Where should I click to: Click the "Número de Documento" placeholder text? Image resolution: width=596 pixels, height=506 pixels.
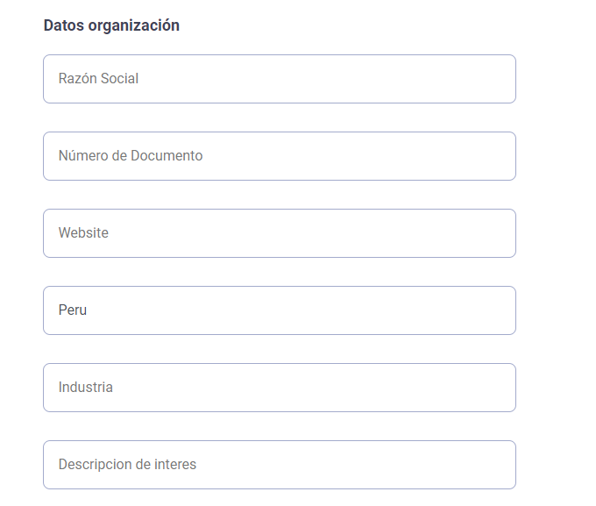(x=131, y=156)
